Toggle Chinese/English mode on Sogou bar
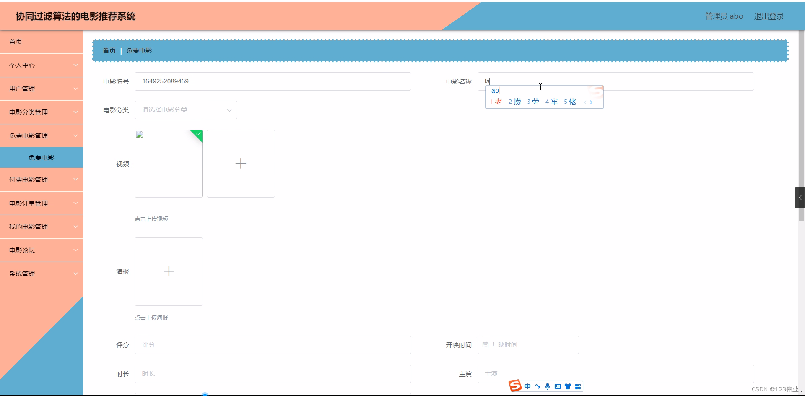The width and height of the screenshot is (805, 396). point(527,386)
